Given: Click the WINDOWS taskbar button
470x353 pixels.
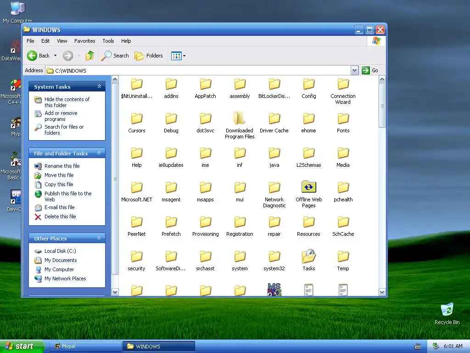Looking at the screenshot, I should [158, 347].
